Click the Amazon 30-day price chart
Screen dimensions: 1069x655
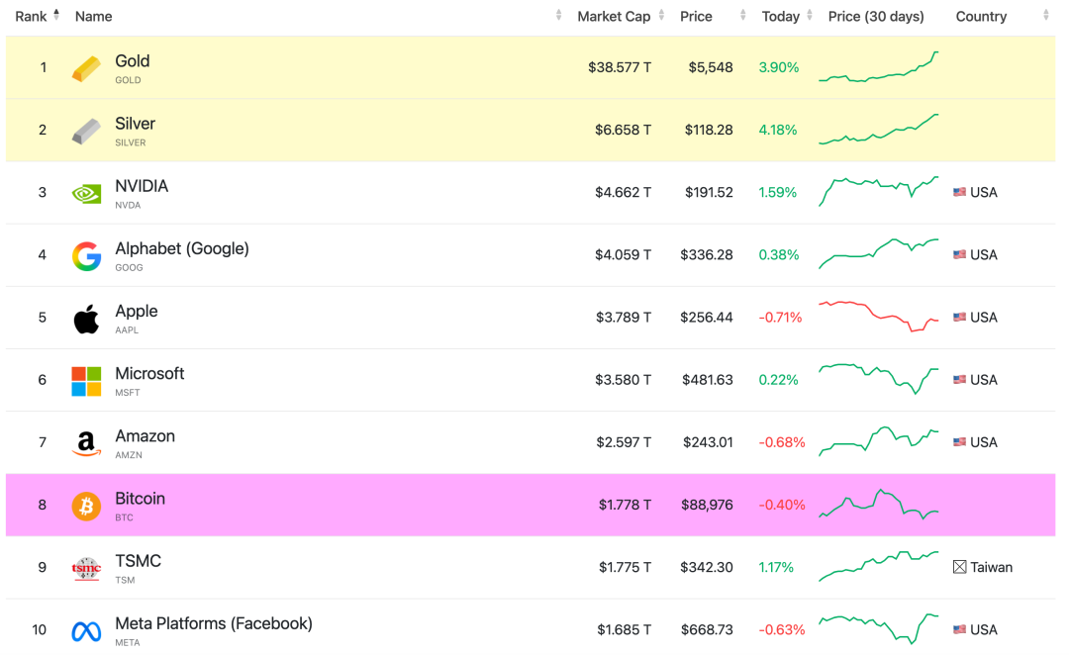pos(879,441)
